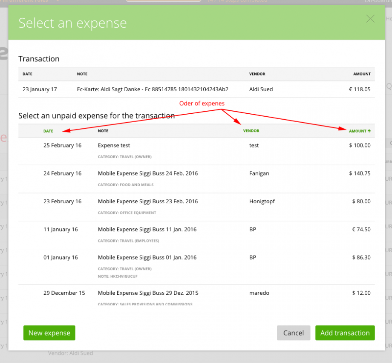Screen dimensions: 392x363
Task: Dismiss the dialog with the X icon
Action: (x=370, y=19)
